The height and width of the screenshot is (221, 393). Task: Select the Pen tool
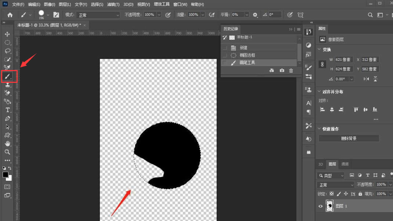point(7,118)
